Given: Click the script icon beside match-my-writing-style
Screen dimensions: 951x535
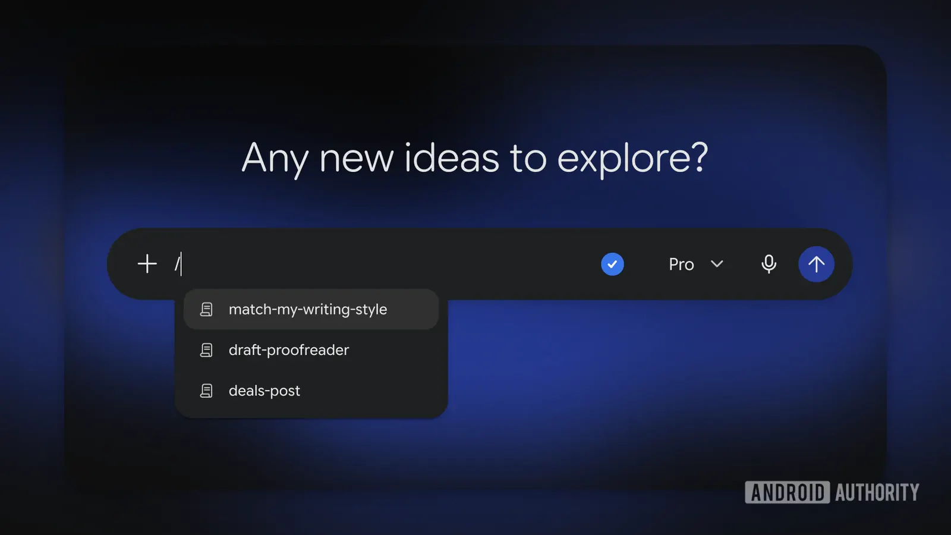Looking at the screenshot, I should 206,309.
